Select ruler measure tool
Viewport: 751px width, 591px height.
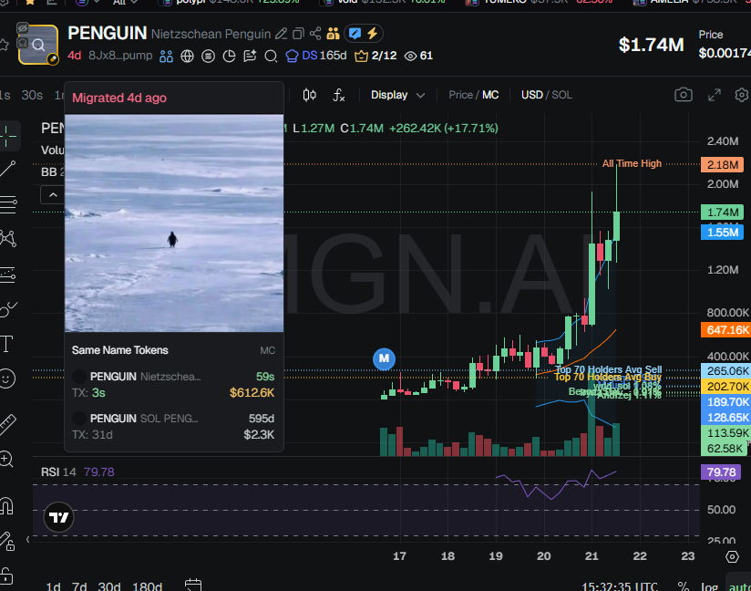[7, 424]
